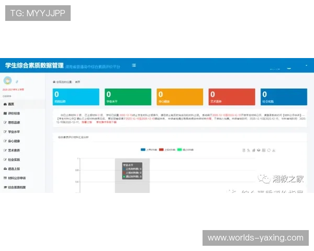Image resolution: width=314 pixels, height=251 pixels.
Task: Click the user avatar in sidebar
Action: pos(7,81)
